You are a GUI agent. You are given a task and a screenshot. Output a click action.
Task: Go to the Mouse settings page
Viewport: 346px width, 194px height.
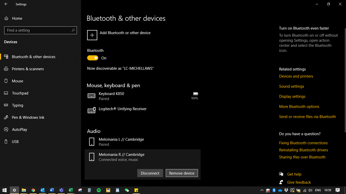[x=17, y=81]
